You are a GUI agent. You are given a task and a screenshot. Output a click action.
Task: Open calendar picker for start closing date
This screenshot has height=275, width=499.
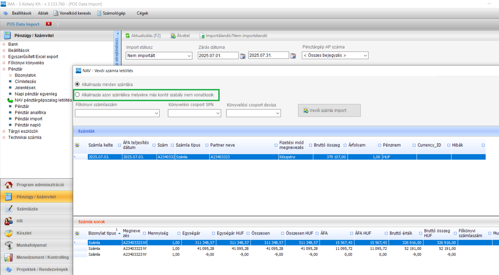point(243,56)
